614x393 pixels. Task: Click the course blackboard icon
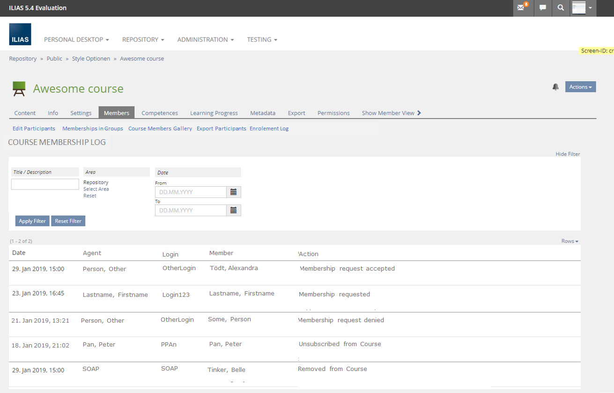(19, 89)
